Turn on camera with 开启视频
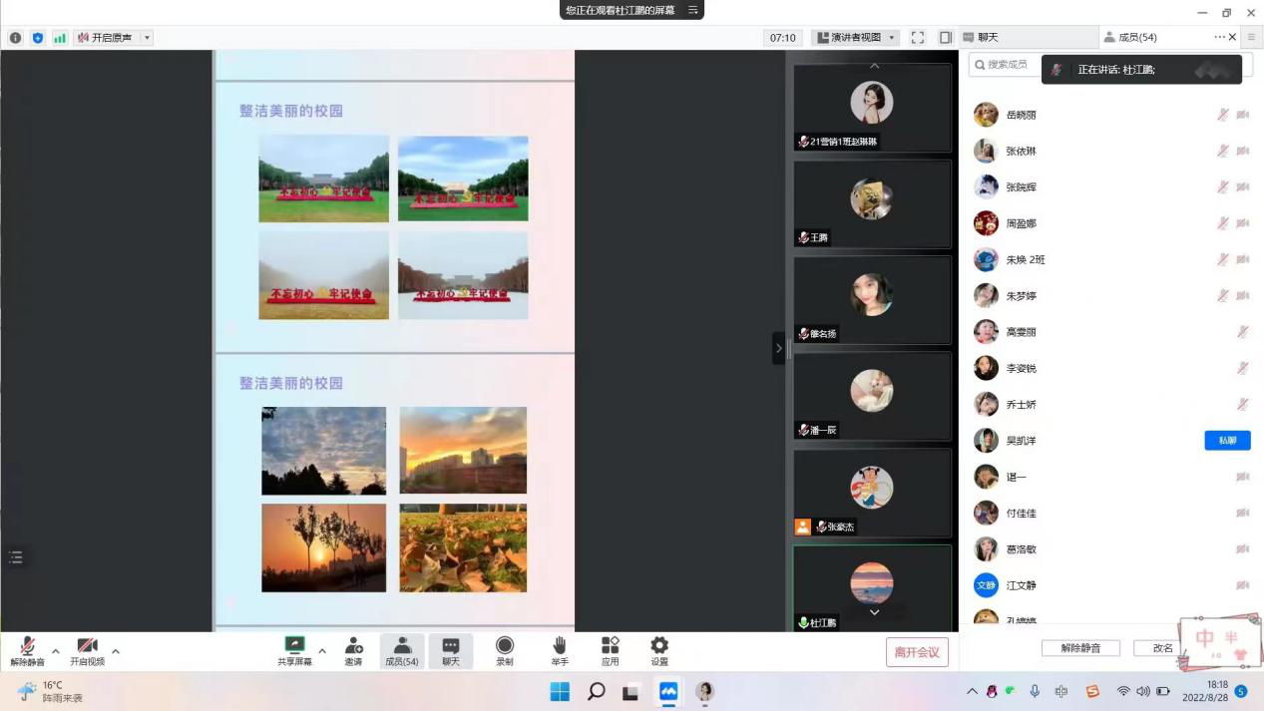Image resolution: width=1264 pixels, height=711 pixels. [x=87, y=650]
